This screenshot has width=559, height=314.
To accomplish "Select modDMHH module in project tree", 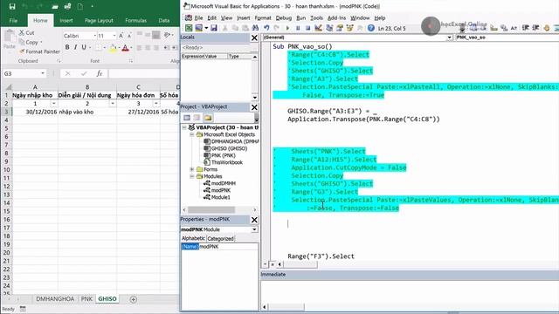I will pos(224,183).
